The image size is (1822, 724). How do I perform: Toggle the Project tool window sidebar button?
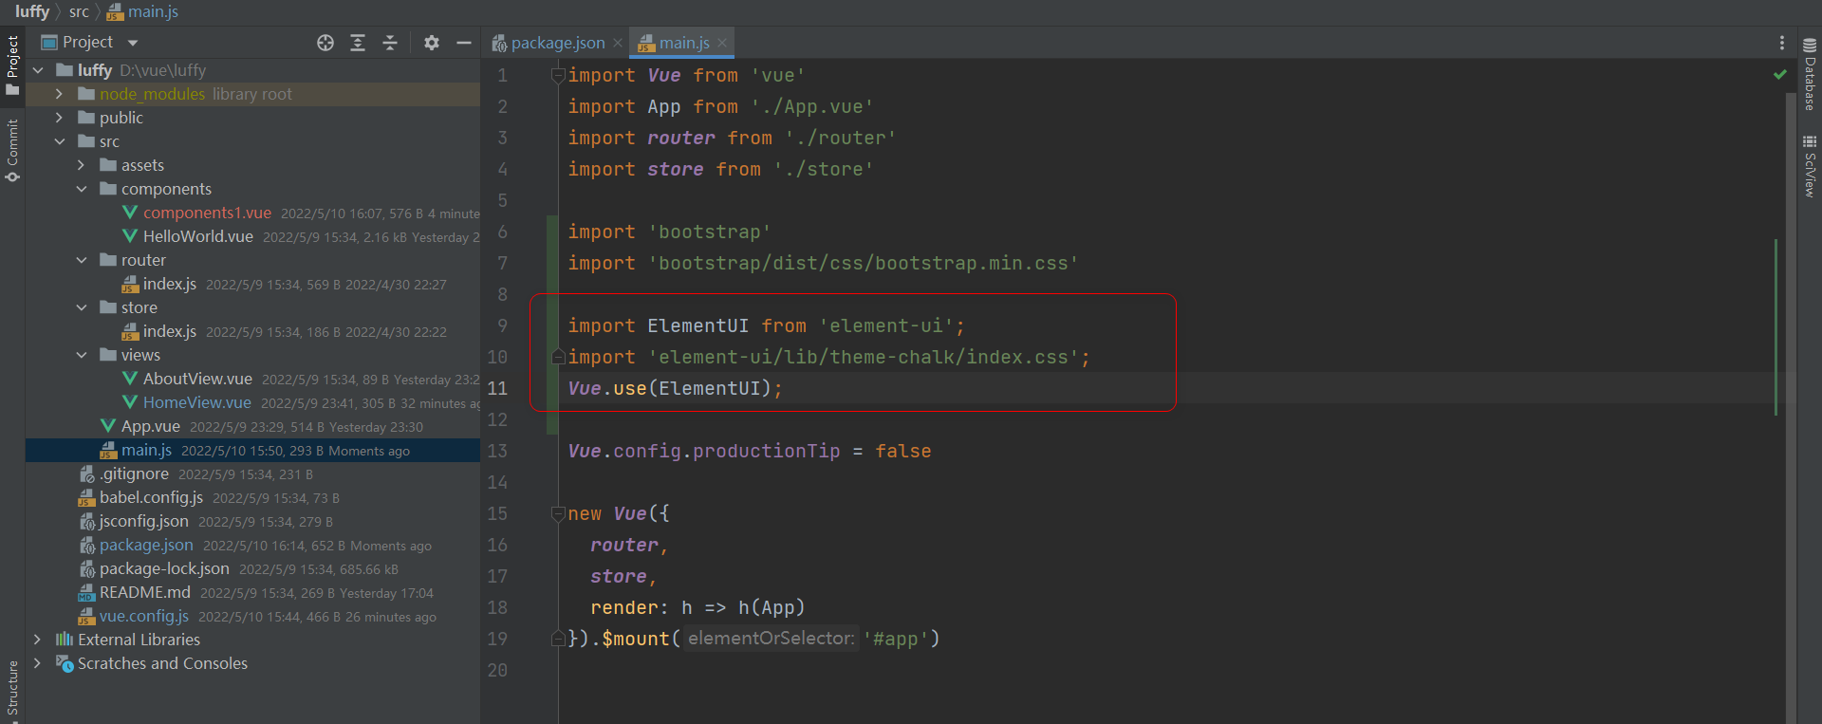point(12,65)
